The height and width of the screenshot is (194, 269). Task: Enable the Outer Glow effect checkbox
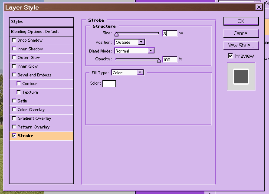coord(14,58)
